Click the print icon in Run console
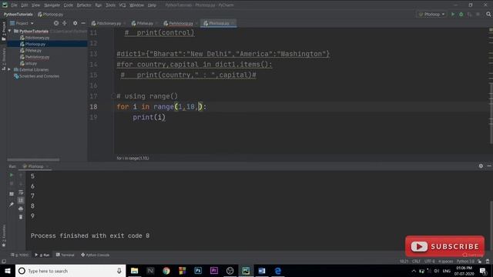 (21, 209)
